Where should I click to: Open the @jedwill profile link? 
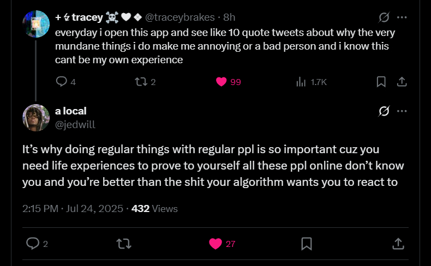[x=75, y=124]
